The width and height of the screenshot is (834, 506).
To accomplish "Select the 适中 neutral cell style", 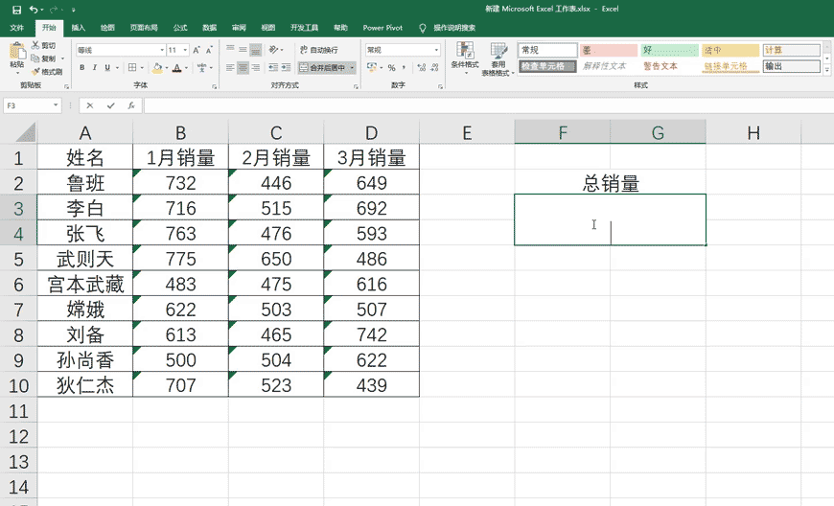I will (x=730, y=50).
